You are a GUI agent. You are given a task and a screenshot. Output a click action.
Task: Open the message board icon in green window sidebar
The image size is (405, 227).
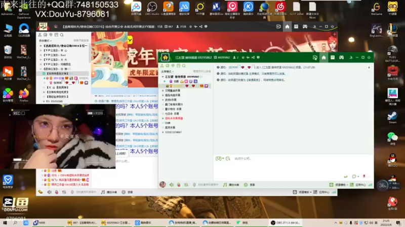pos(178,66)
